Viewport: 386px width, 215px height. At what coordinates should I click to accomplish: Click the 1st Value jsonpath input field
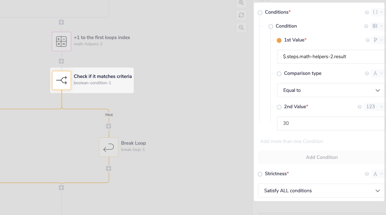tap(331, 57)
